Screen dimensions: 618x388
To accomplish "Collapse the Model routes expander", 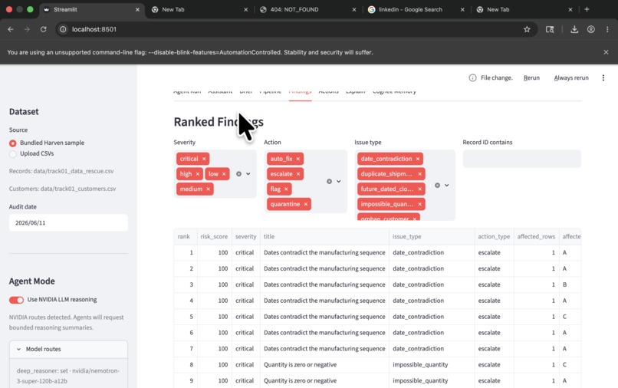I will 68,350.
